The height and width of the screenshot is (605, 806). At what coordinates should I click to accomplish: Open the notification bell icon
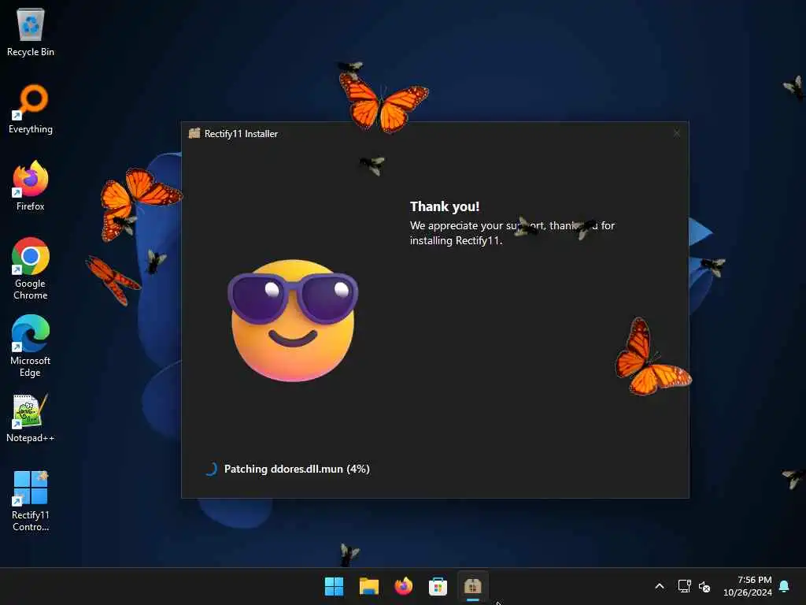pos(785,586)
